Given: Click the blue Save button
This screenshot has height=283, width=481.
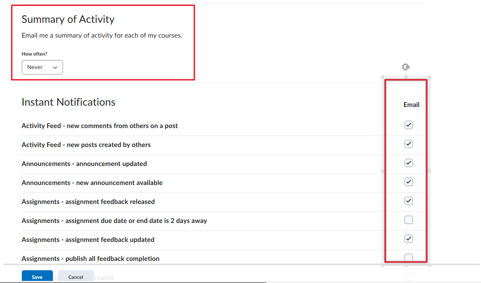Looking at the screenshot, I should pos(37,277).
